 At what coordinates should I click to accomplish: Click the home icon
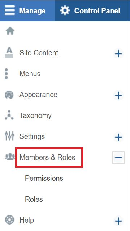coord(10,31)
